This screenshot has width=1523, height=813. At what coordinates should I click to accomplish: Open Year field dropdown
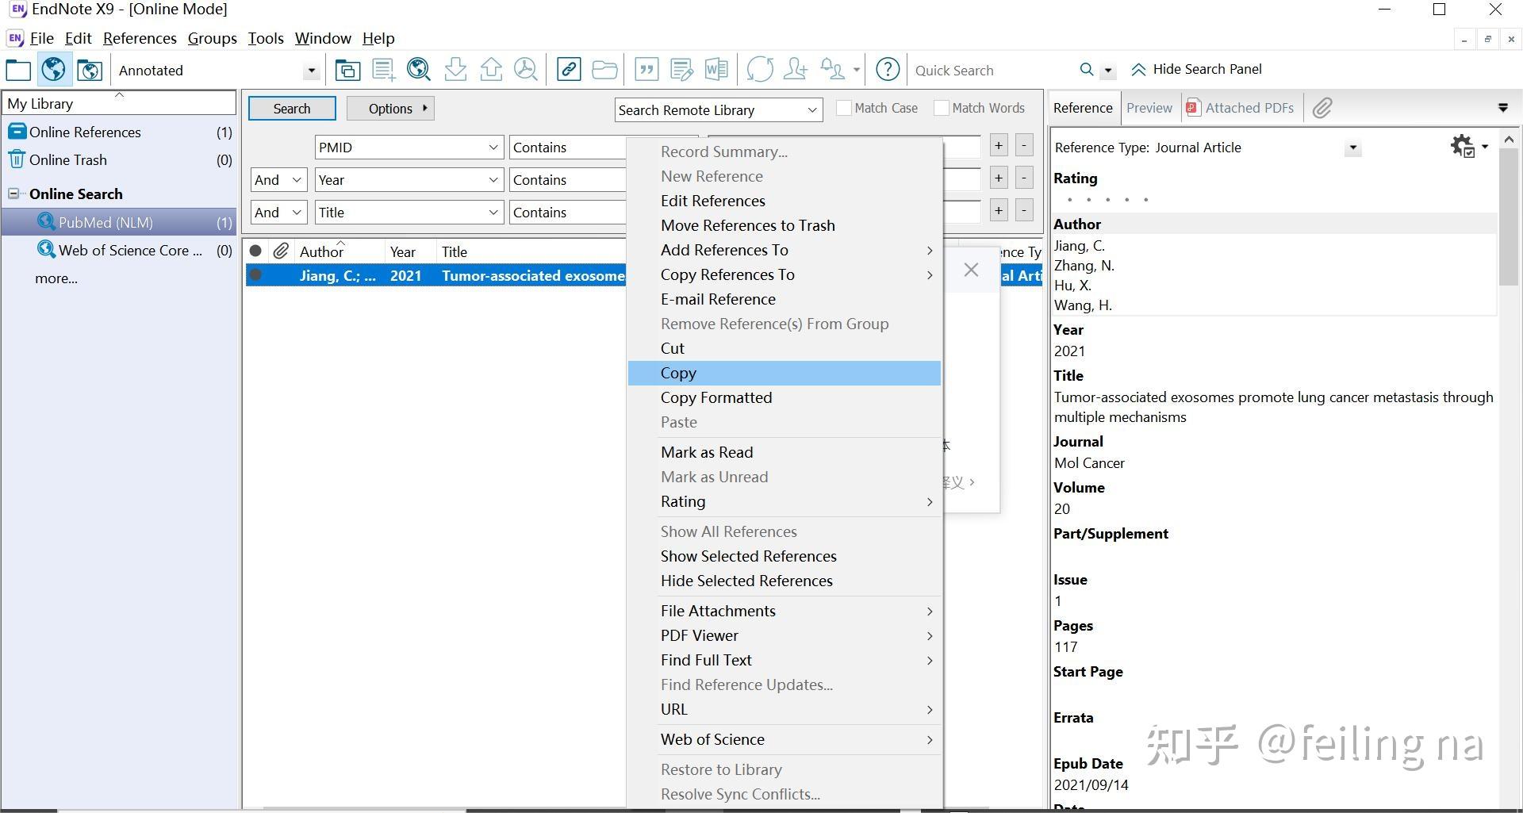coord(493,180)
